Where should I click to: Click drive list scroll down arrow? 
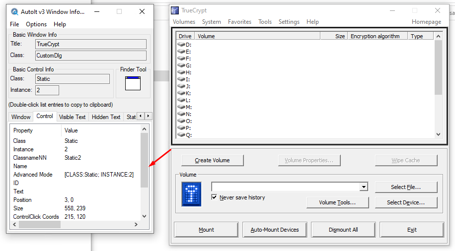tap(438, 134)
